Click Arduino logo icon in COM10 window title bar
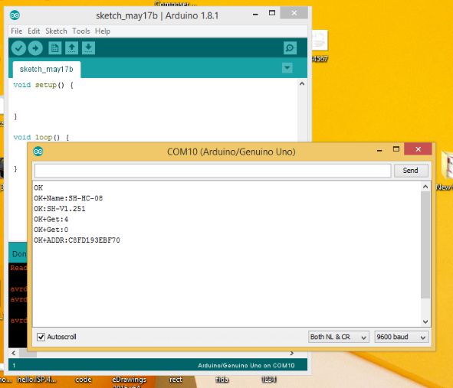 point(38,152)
